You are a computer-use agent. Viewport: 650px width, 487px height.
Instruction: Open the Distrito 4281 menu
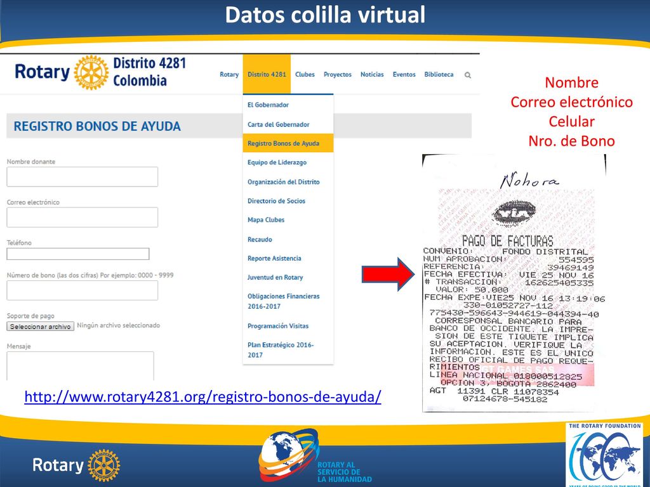[x=267, y=74]
